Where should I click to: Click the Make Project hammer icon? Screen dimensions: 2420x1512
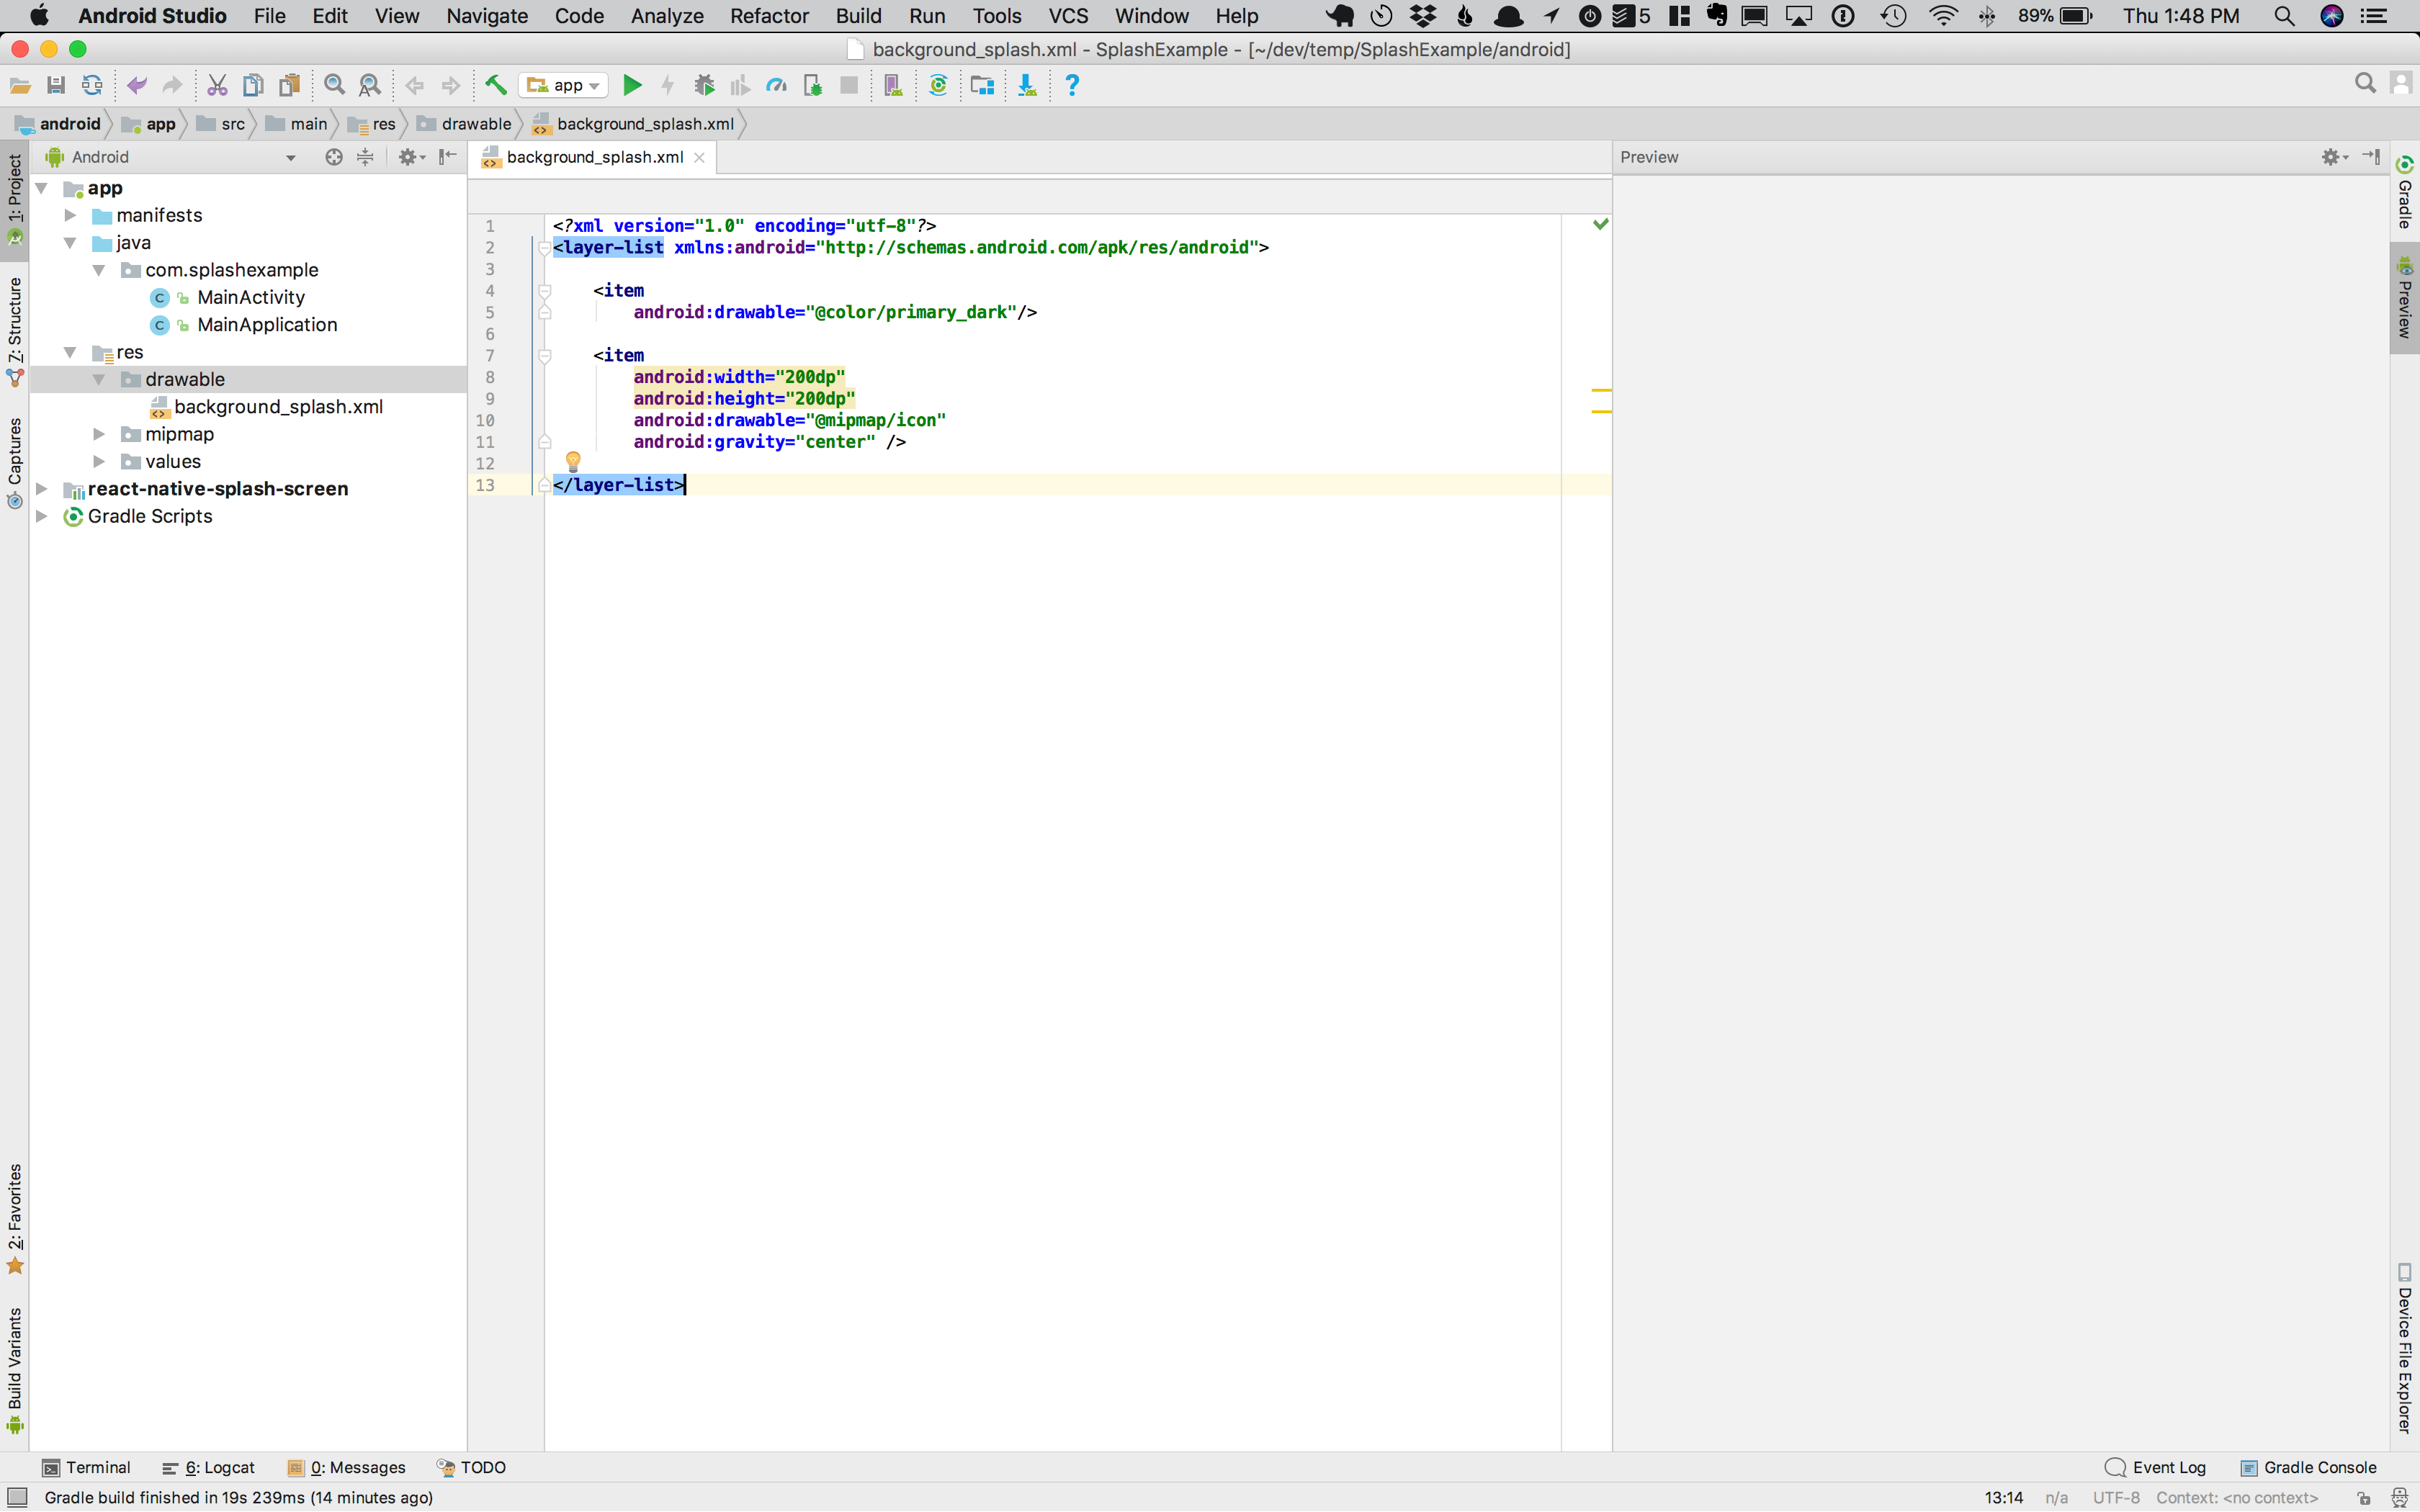click(496, 86)
